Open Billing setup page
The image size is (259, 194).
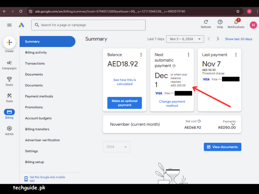pos(35,162)
